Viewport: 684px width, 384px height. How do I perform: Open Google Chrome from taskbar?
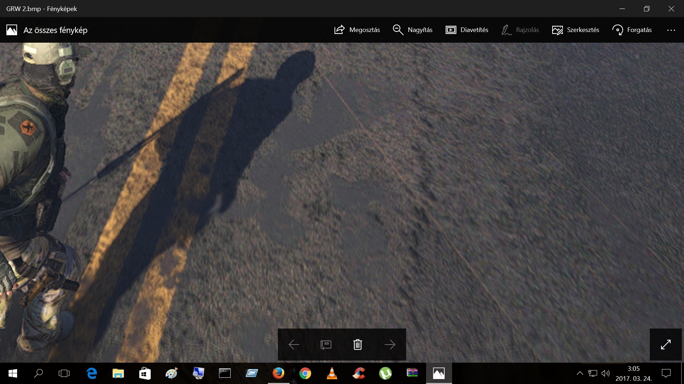305,373
